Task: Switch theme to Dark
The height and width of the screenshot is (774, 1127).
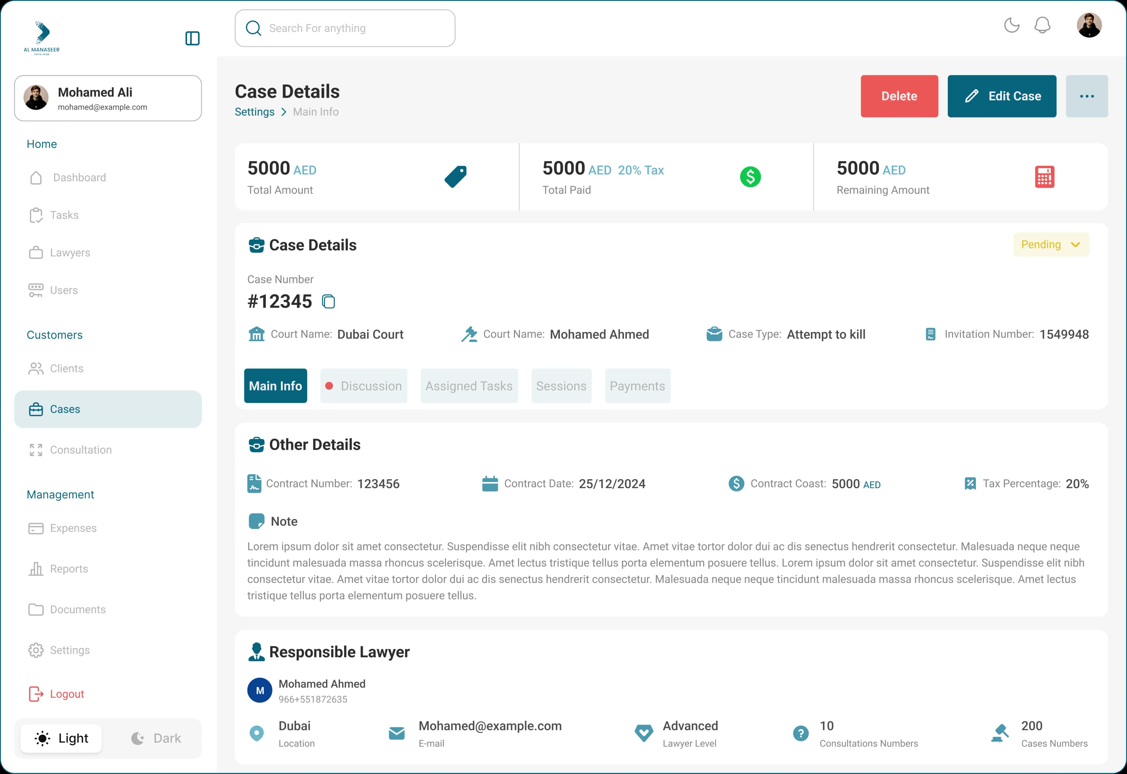Action: 156,738
